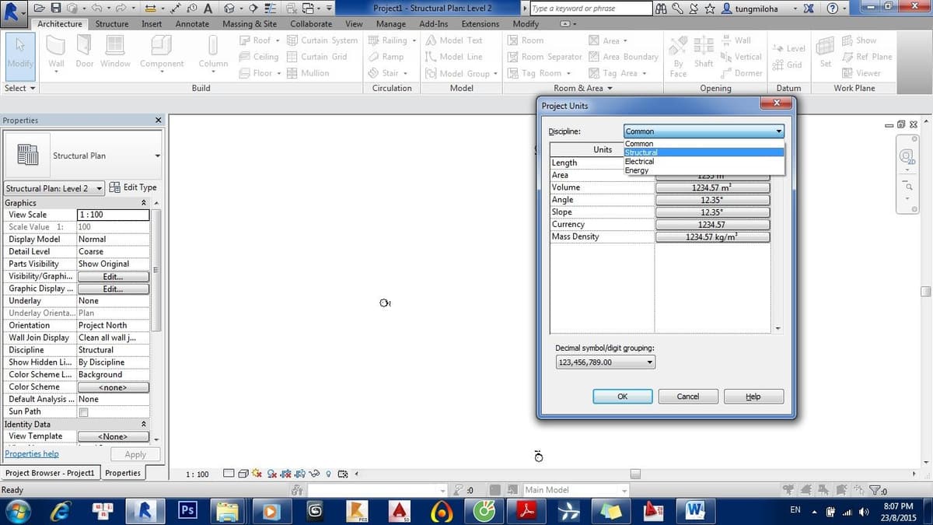
Task: Click the Edit Type button
Action: click(133, 187)
